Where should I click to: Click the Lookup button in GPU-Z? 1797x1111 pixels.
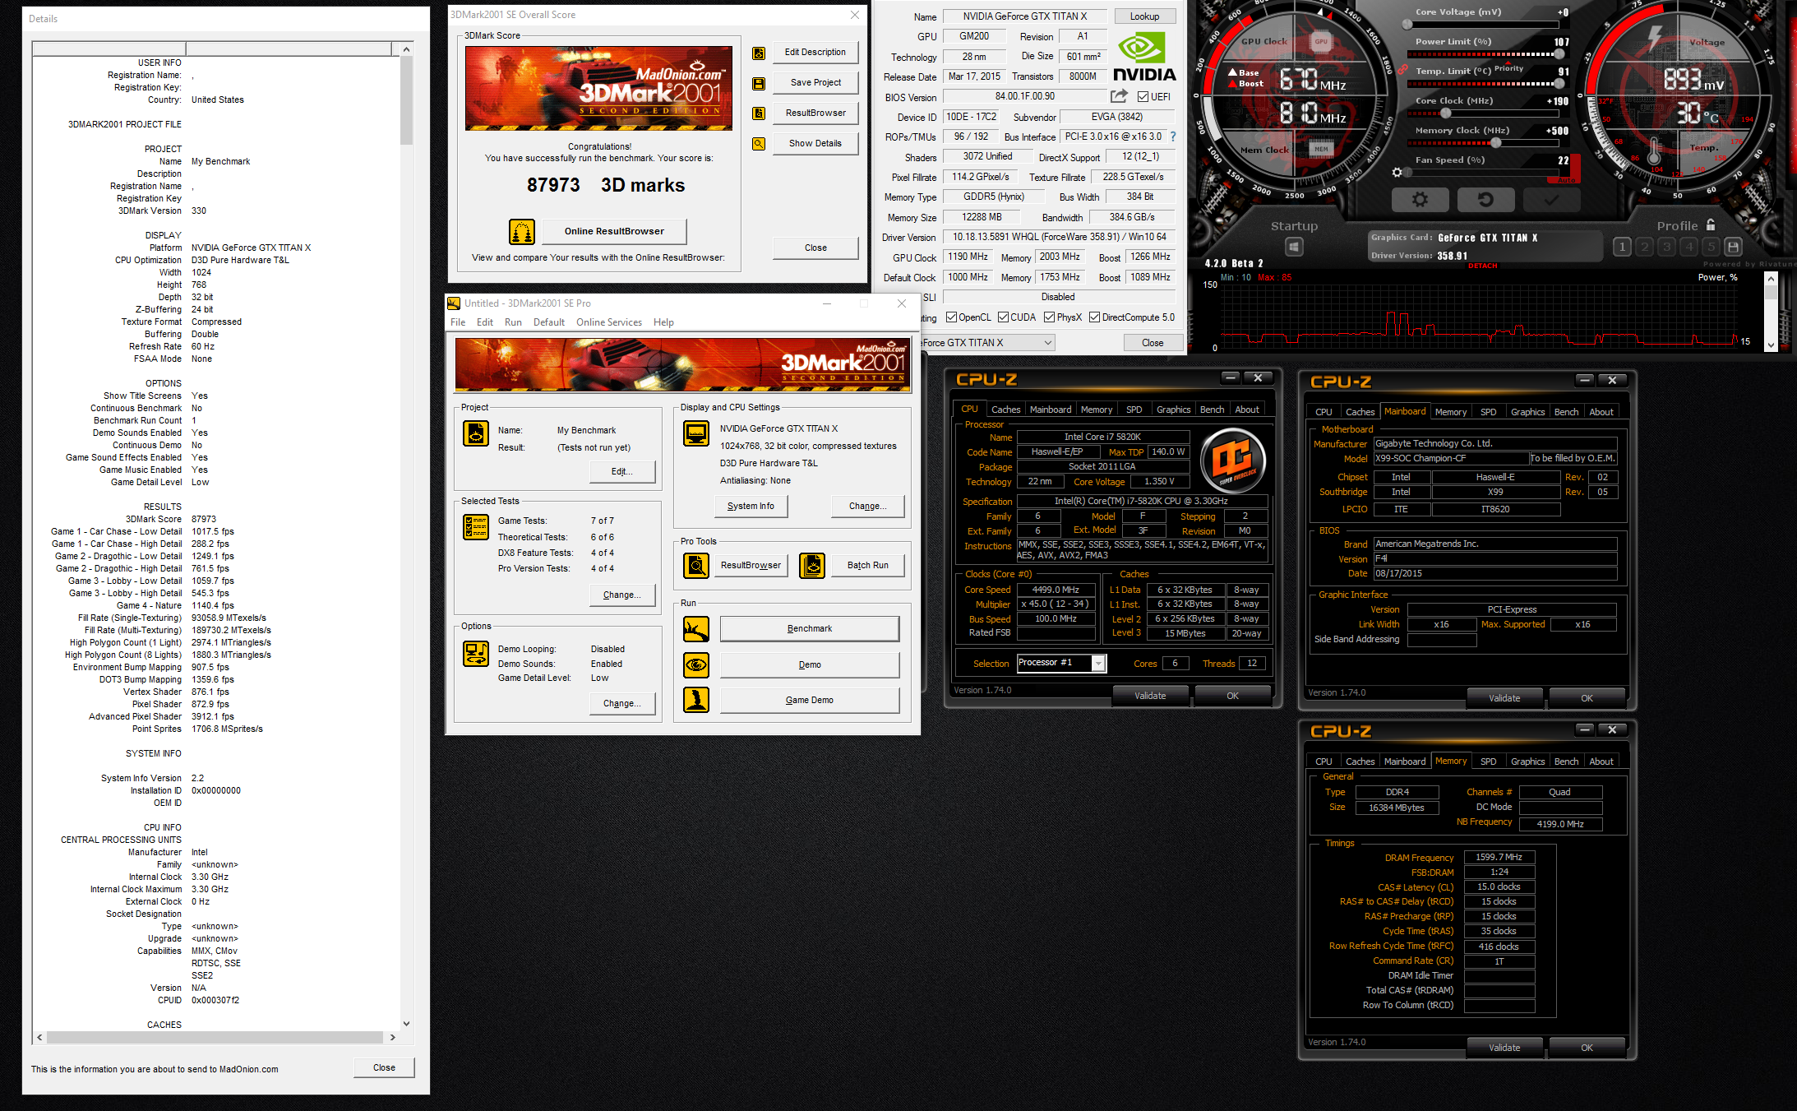point(1144,16)
